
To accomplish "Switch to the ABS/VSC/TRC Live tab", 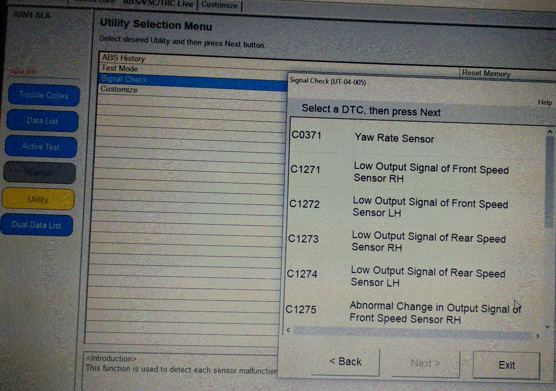I will [158, 4].
